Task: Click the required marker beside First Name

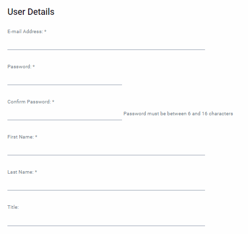Action: tap(36, 137)
